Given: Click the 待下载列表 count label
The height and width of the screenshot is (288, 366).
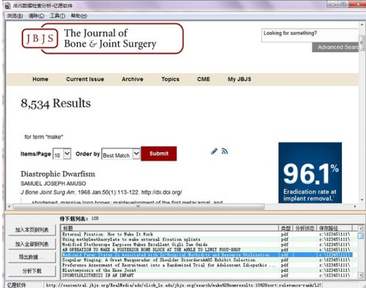Looking at the screenshot, I should click(x=79, y=219).
